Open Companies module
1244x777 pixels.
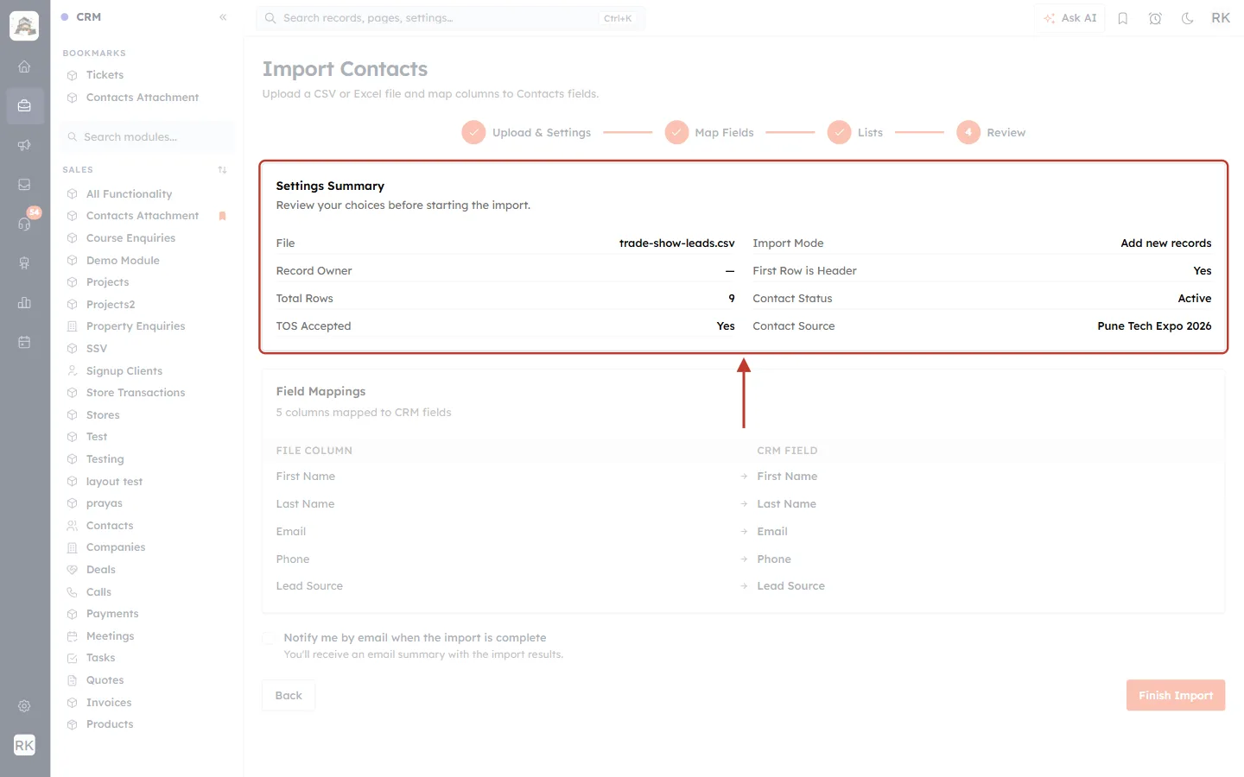point(116,547)
